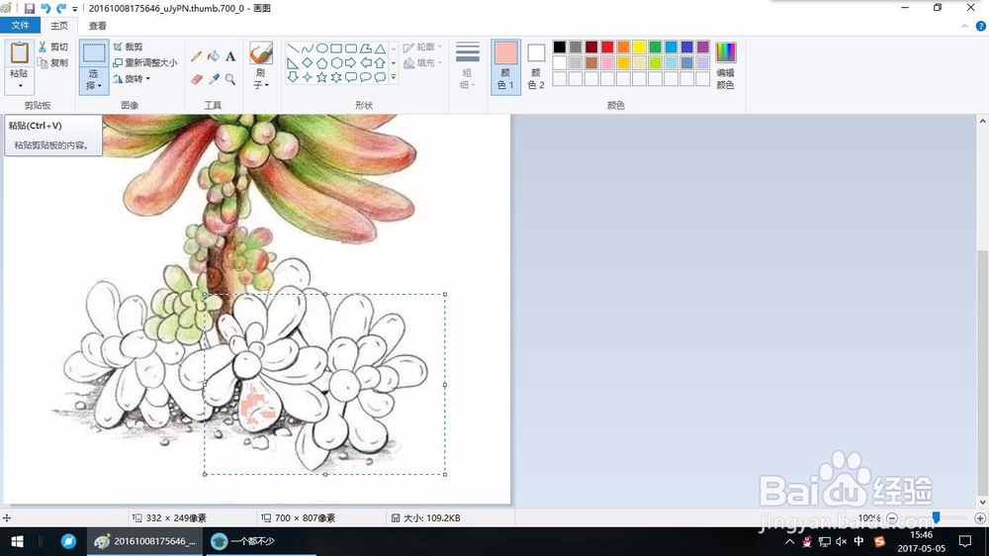The width and height of the screenshot is (989, 556).
Task: Choose the Right triangle shape
Action: (293, 63)
